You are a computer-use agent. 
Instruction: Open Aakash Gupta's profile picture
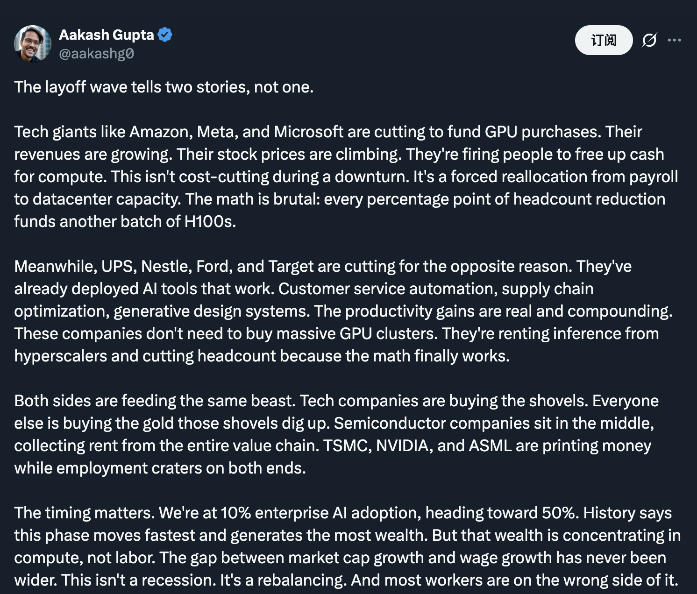pos(32,43)
